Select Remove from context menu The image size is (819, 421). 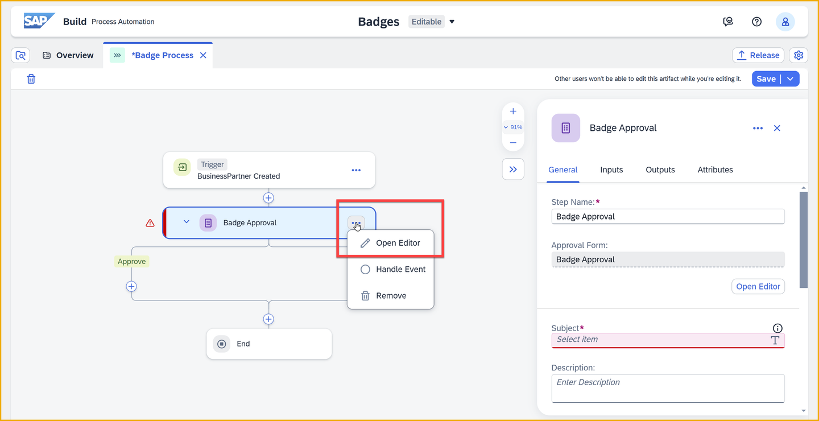pyautogui.click(x=391, y=296)
